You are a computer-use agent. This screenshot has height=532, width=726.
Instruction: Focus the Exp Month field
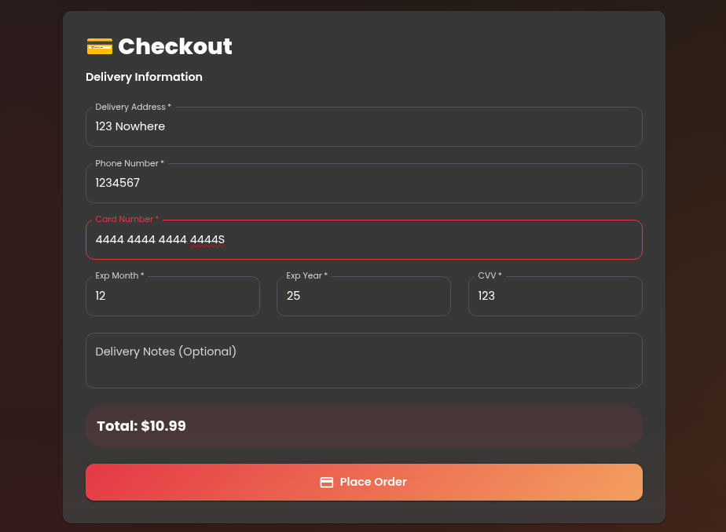[x=172, y=297]
